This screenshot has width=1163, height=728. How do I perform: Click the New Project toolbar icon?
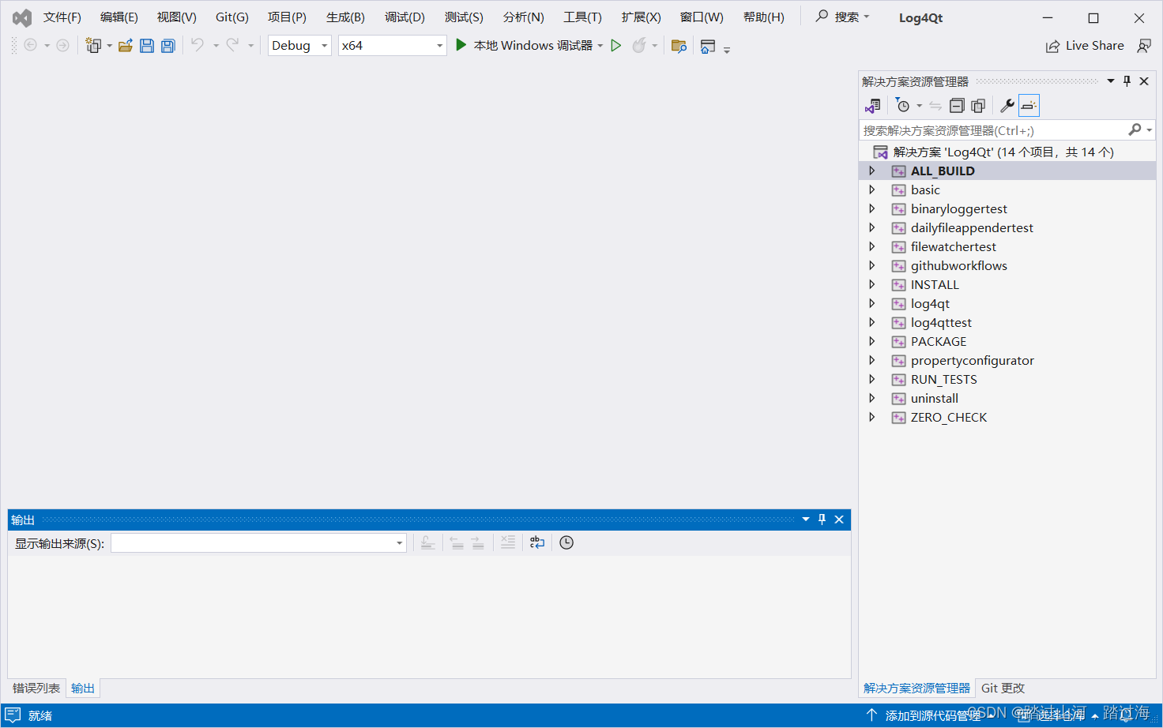coord(93,46)
